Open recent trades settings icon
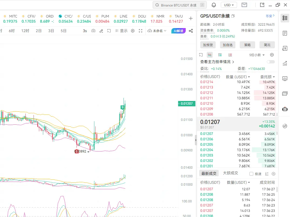 274,174
